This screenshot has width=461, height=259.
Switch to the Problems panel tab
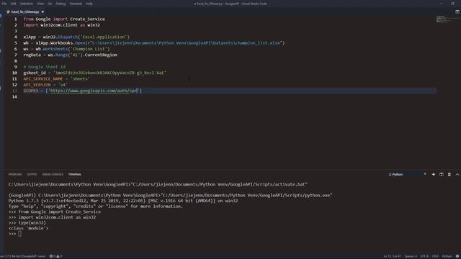tap(15, 174)
